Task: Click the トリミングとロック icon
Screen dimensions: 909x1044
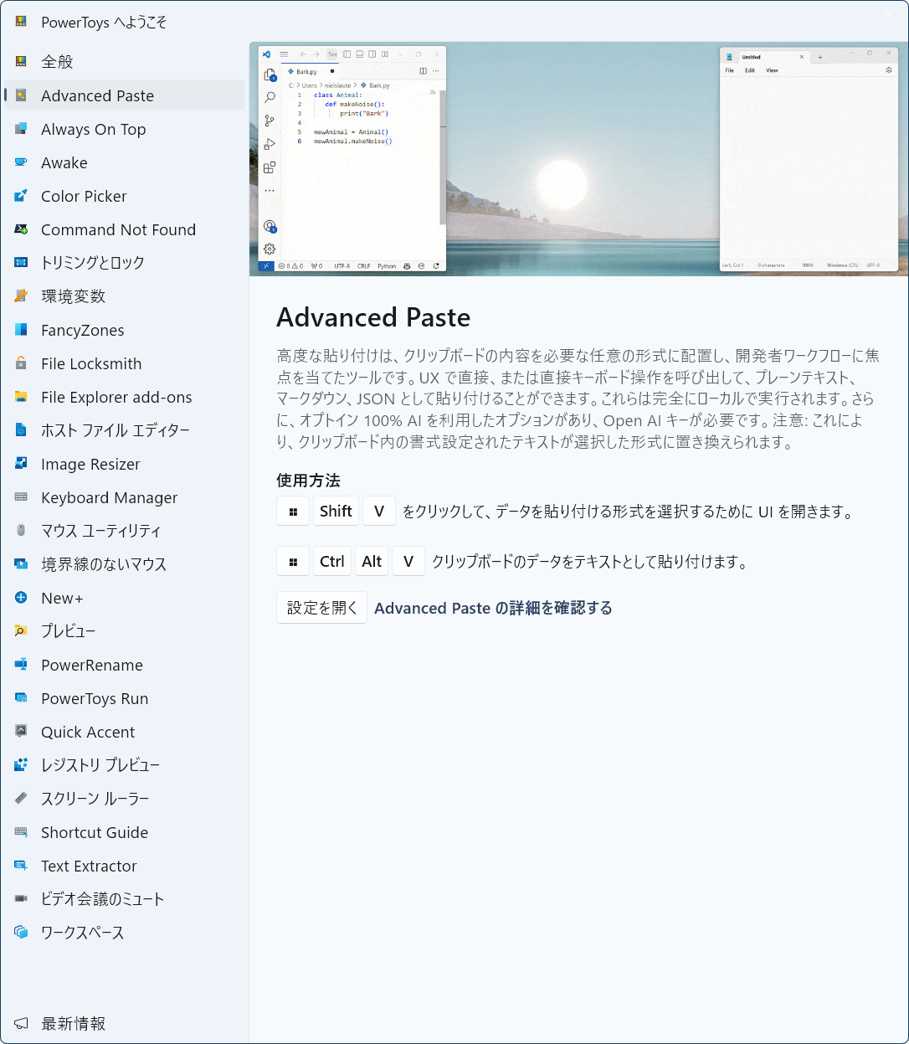Action: pyautogui.click(x=21, y=262)
